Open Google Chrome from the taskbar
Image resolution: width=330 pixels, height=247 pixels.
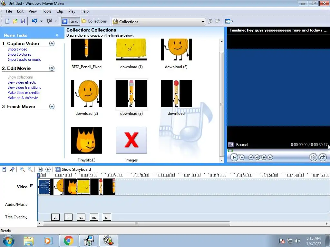(x=68, y=241)
